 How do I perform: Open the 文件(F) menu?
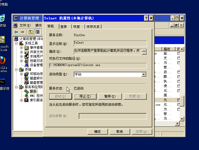[25, 25]
